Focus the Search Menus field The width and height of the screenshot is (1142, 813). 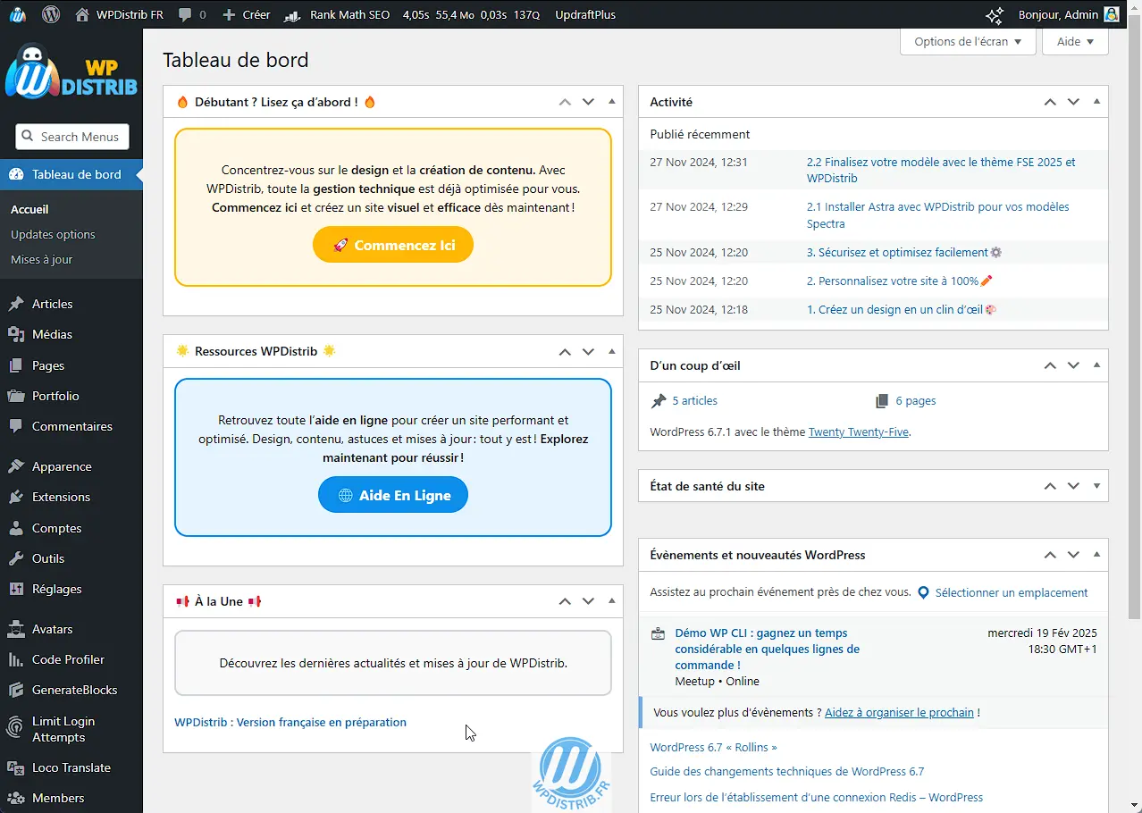pyautogui.click(x=72, y=137)
